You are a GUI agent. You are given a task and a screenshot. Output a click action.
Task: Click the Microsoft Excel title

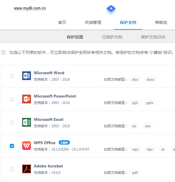pyautogui.click(x=48, y=119)
